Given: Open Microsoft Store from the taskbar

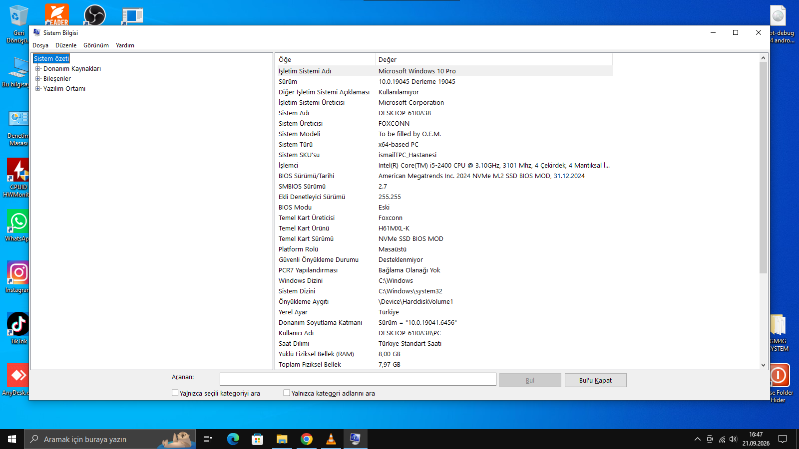Looking at the screenshot, I should coord(257,439).
